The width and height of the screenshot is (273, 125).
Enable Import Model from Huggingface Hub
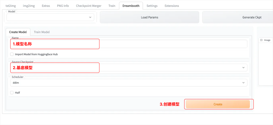click(12, 54)
